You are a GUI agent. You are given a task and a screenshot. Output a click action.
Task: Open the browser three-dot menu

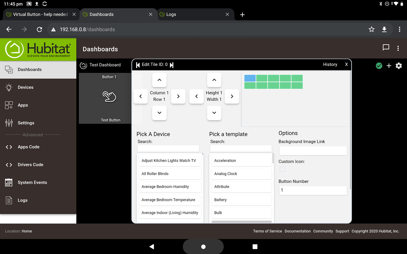coord(400,29)
